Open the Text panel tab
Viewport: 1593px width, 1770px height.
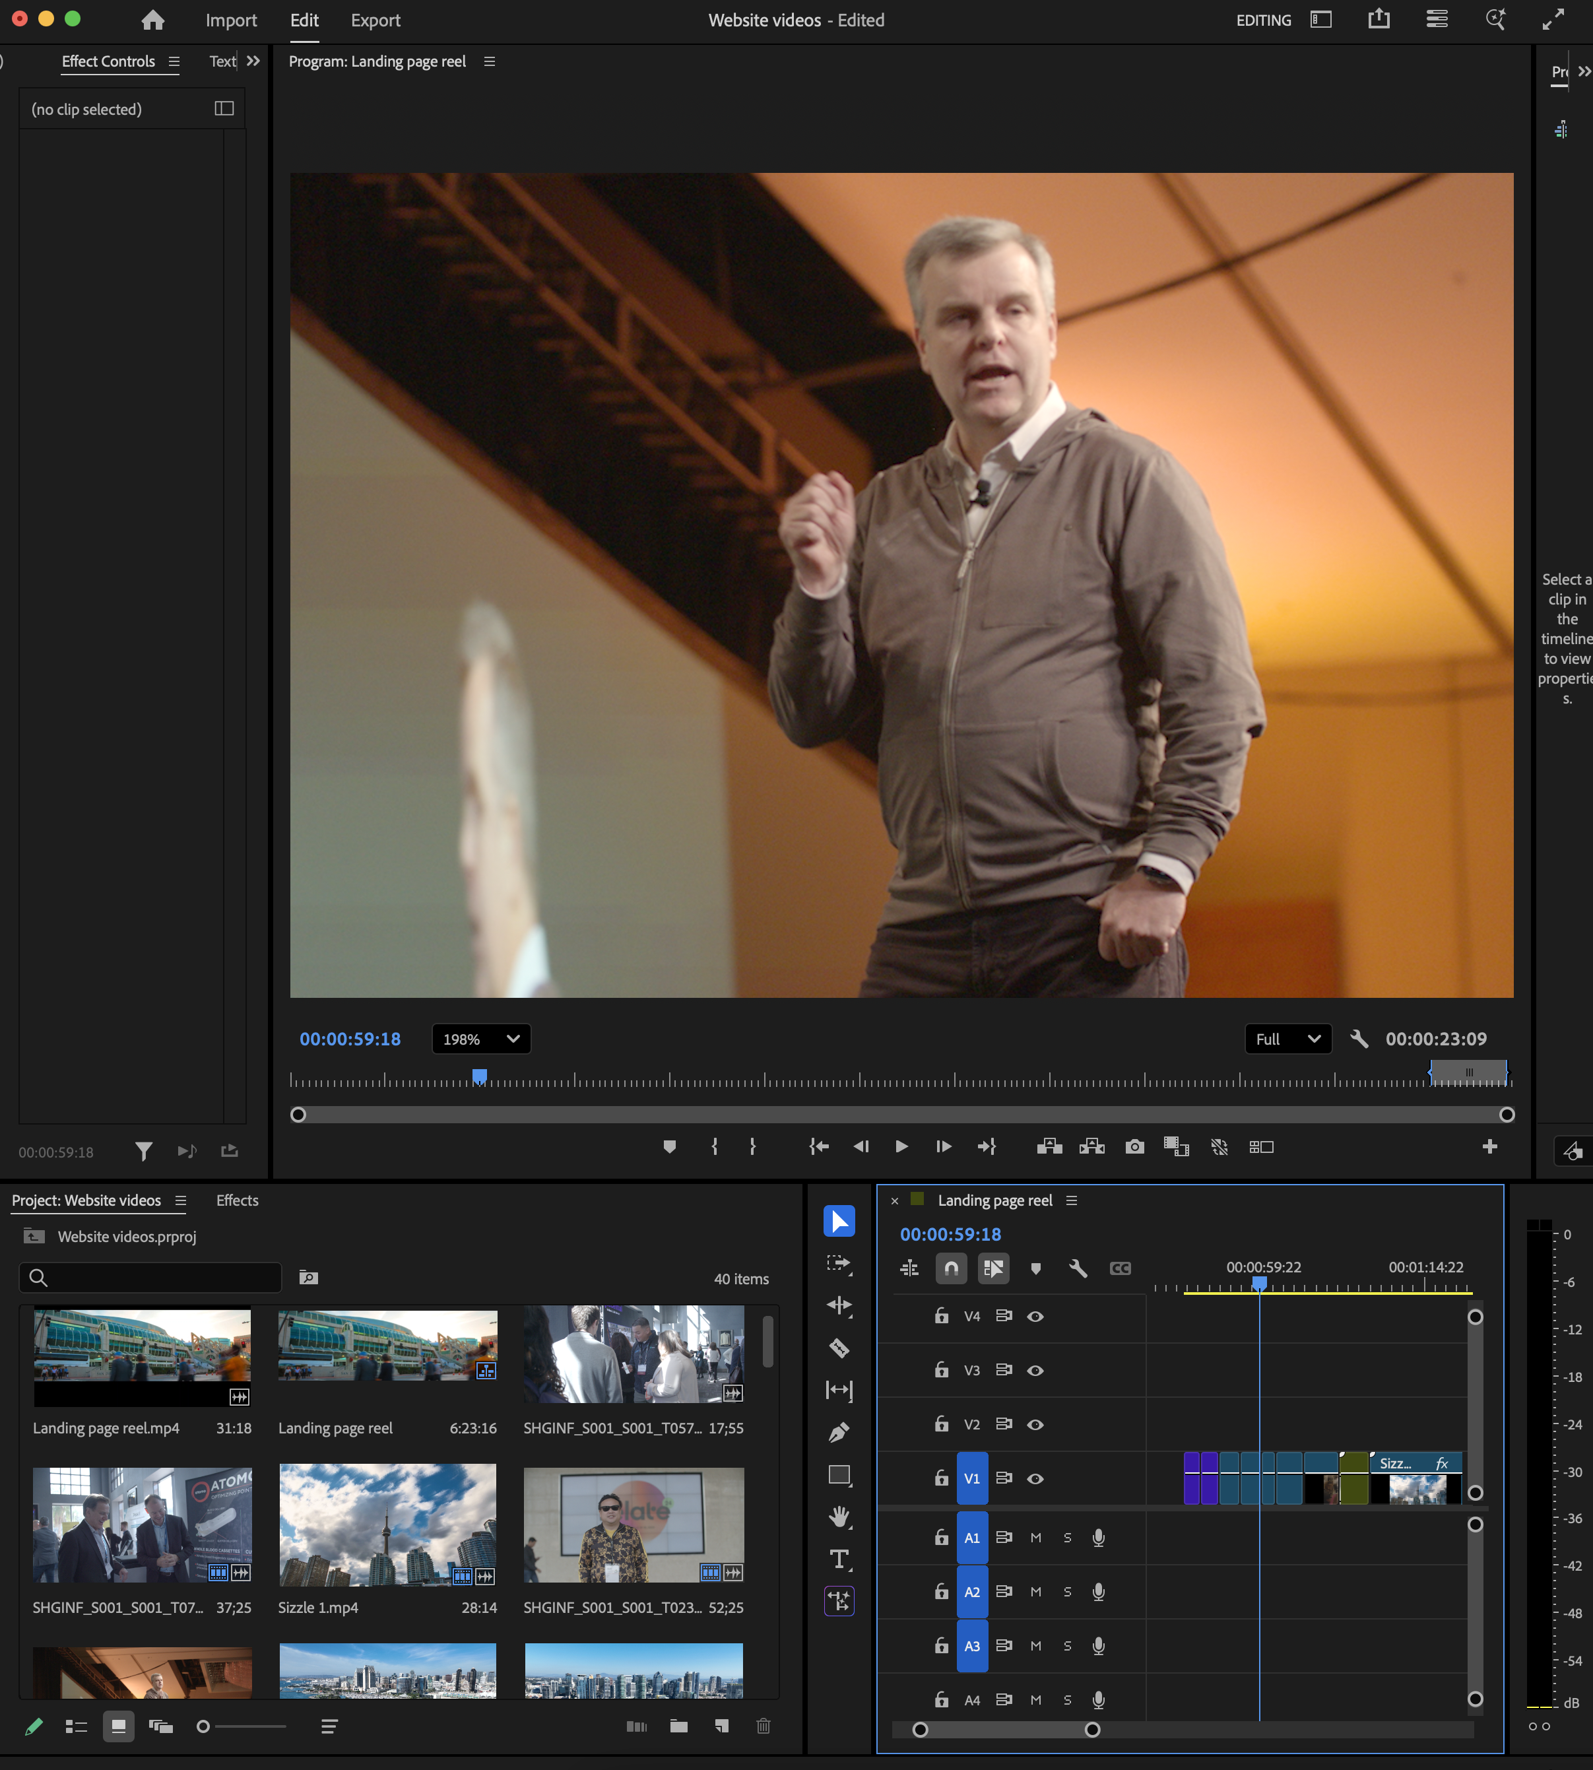point(222,61)
